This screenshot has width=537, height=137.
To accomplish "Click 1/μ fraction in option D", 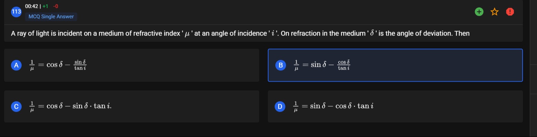I will point(296,106).
